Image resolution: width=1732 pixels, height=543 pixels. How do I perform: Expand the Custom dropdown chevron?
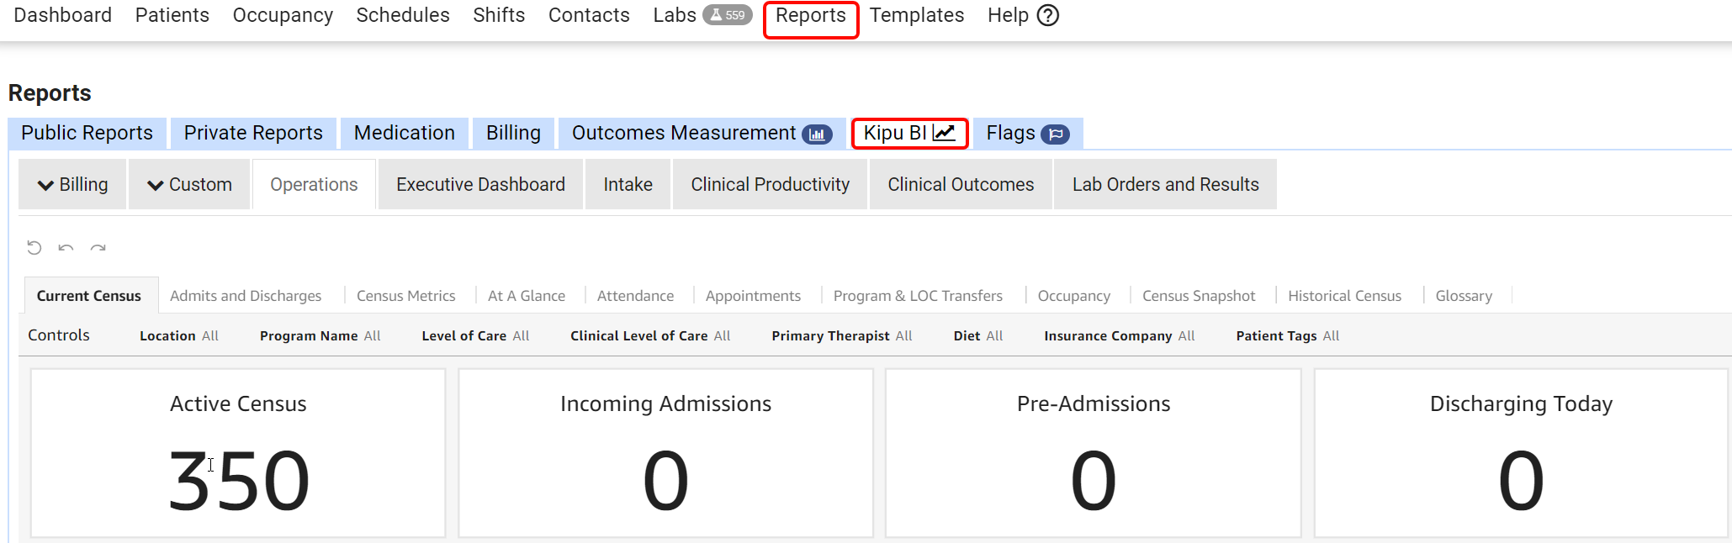click(x=156, y=185)
